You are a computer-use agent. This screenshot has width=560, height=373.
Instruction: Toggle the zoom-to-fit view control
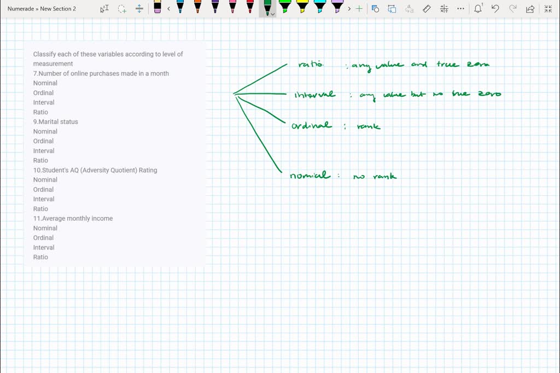click(547, 8)
